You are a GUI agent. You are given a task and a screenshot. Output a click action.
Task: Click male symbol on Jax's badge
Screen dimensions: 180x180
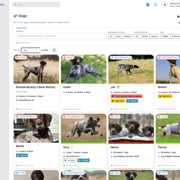[112, 58]
